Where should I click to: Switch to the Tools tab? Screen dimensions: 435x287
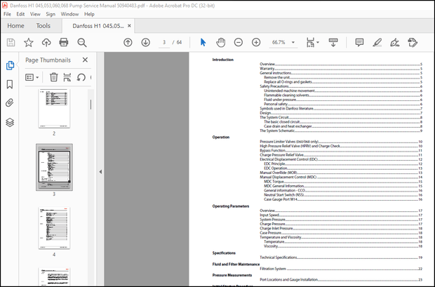point(43,26)
